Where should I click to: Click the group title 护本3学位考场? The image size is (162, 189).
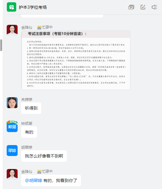click(x=32, y=7)
